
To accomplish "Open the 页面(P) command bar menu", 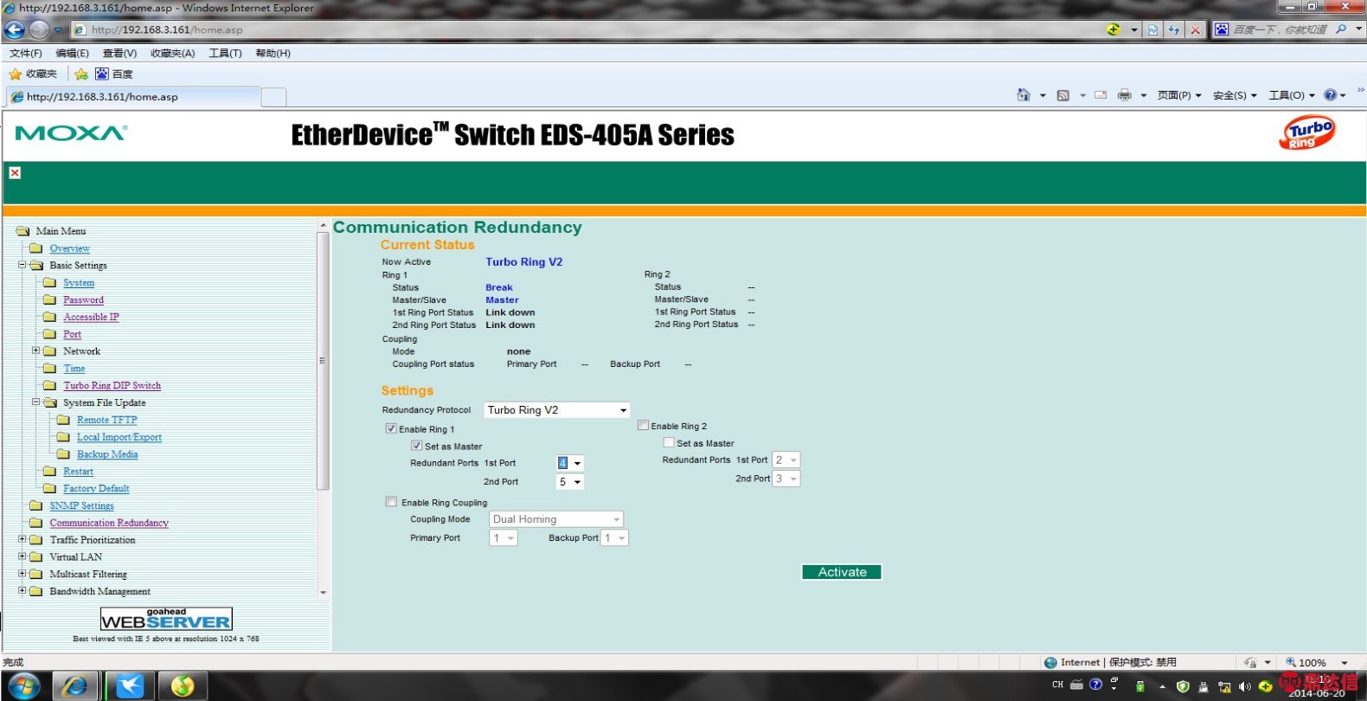I will pos(1179,95).
